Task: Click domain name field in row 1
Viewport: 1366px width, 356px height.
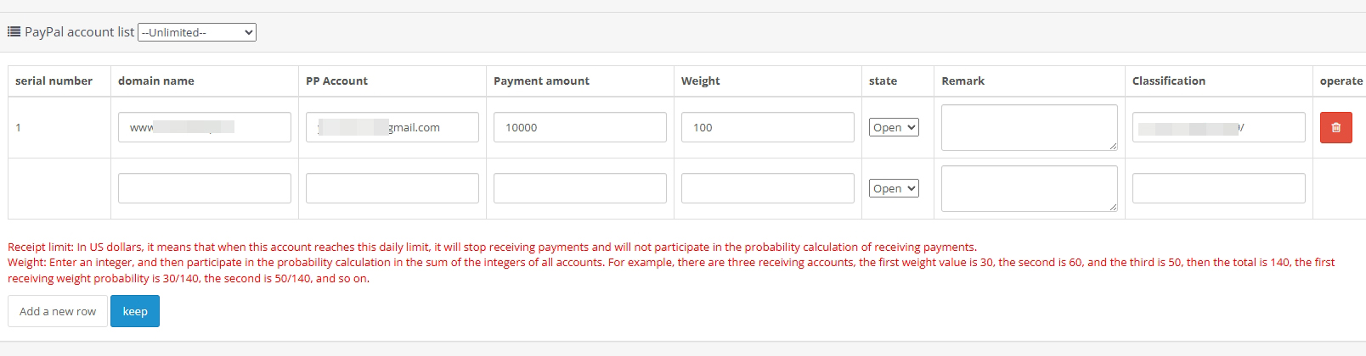Action: click(x=204, y=127)
